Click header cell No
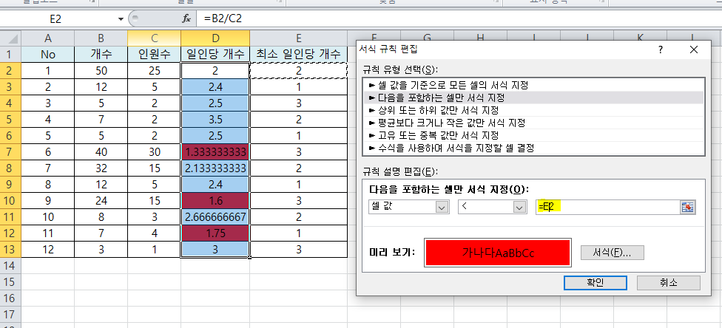Image resolution: width=722 pixels, height=328 pixels. pyautogui.click(x=48, y=55)
